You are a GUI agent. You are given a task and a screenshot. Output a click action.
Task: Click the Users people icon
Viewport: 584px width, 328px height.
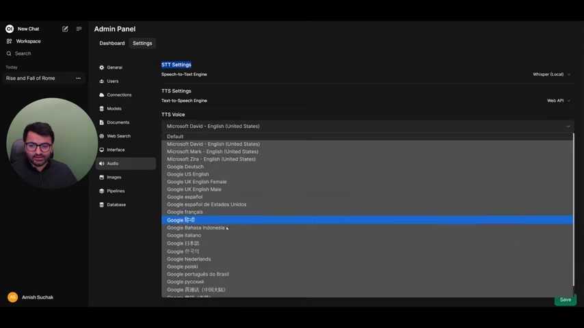coord(102,81)
